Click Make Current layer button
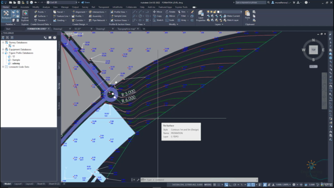 tap(231, 16)
